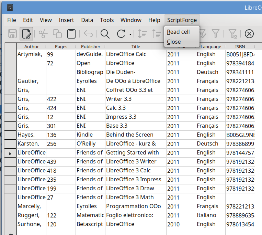Click the Sort dialog icon
Viewport: 262px width, 235px height.
[x=142, y=34]
